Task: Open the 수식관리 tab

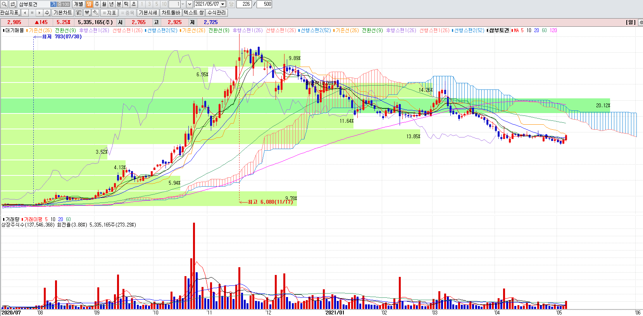Action: (216, 13)
